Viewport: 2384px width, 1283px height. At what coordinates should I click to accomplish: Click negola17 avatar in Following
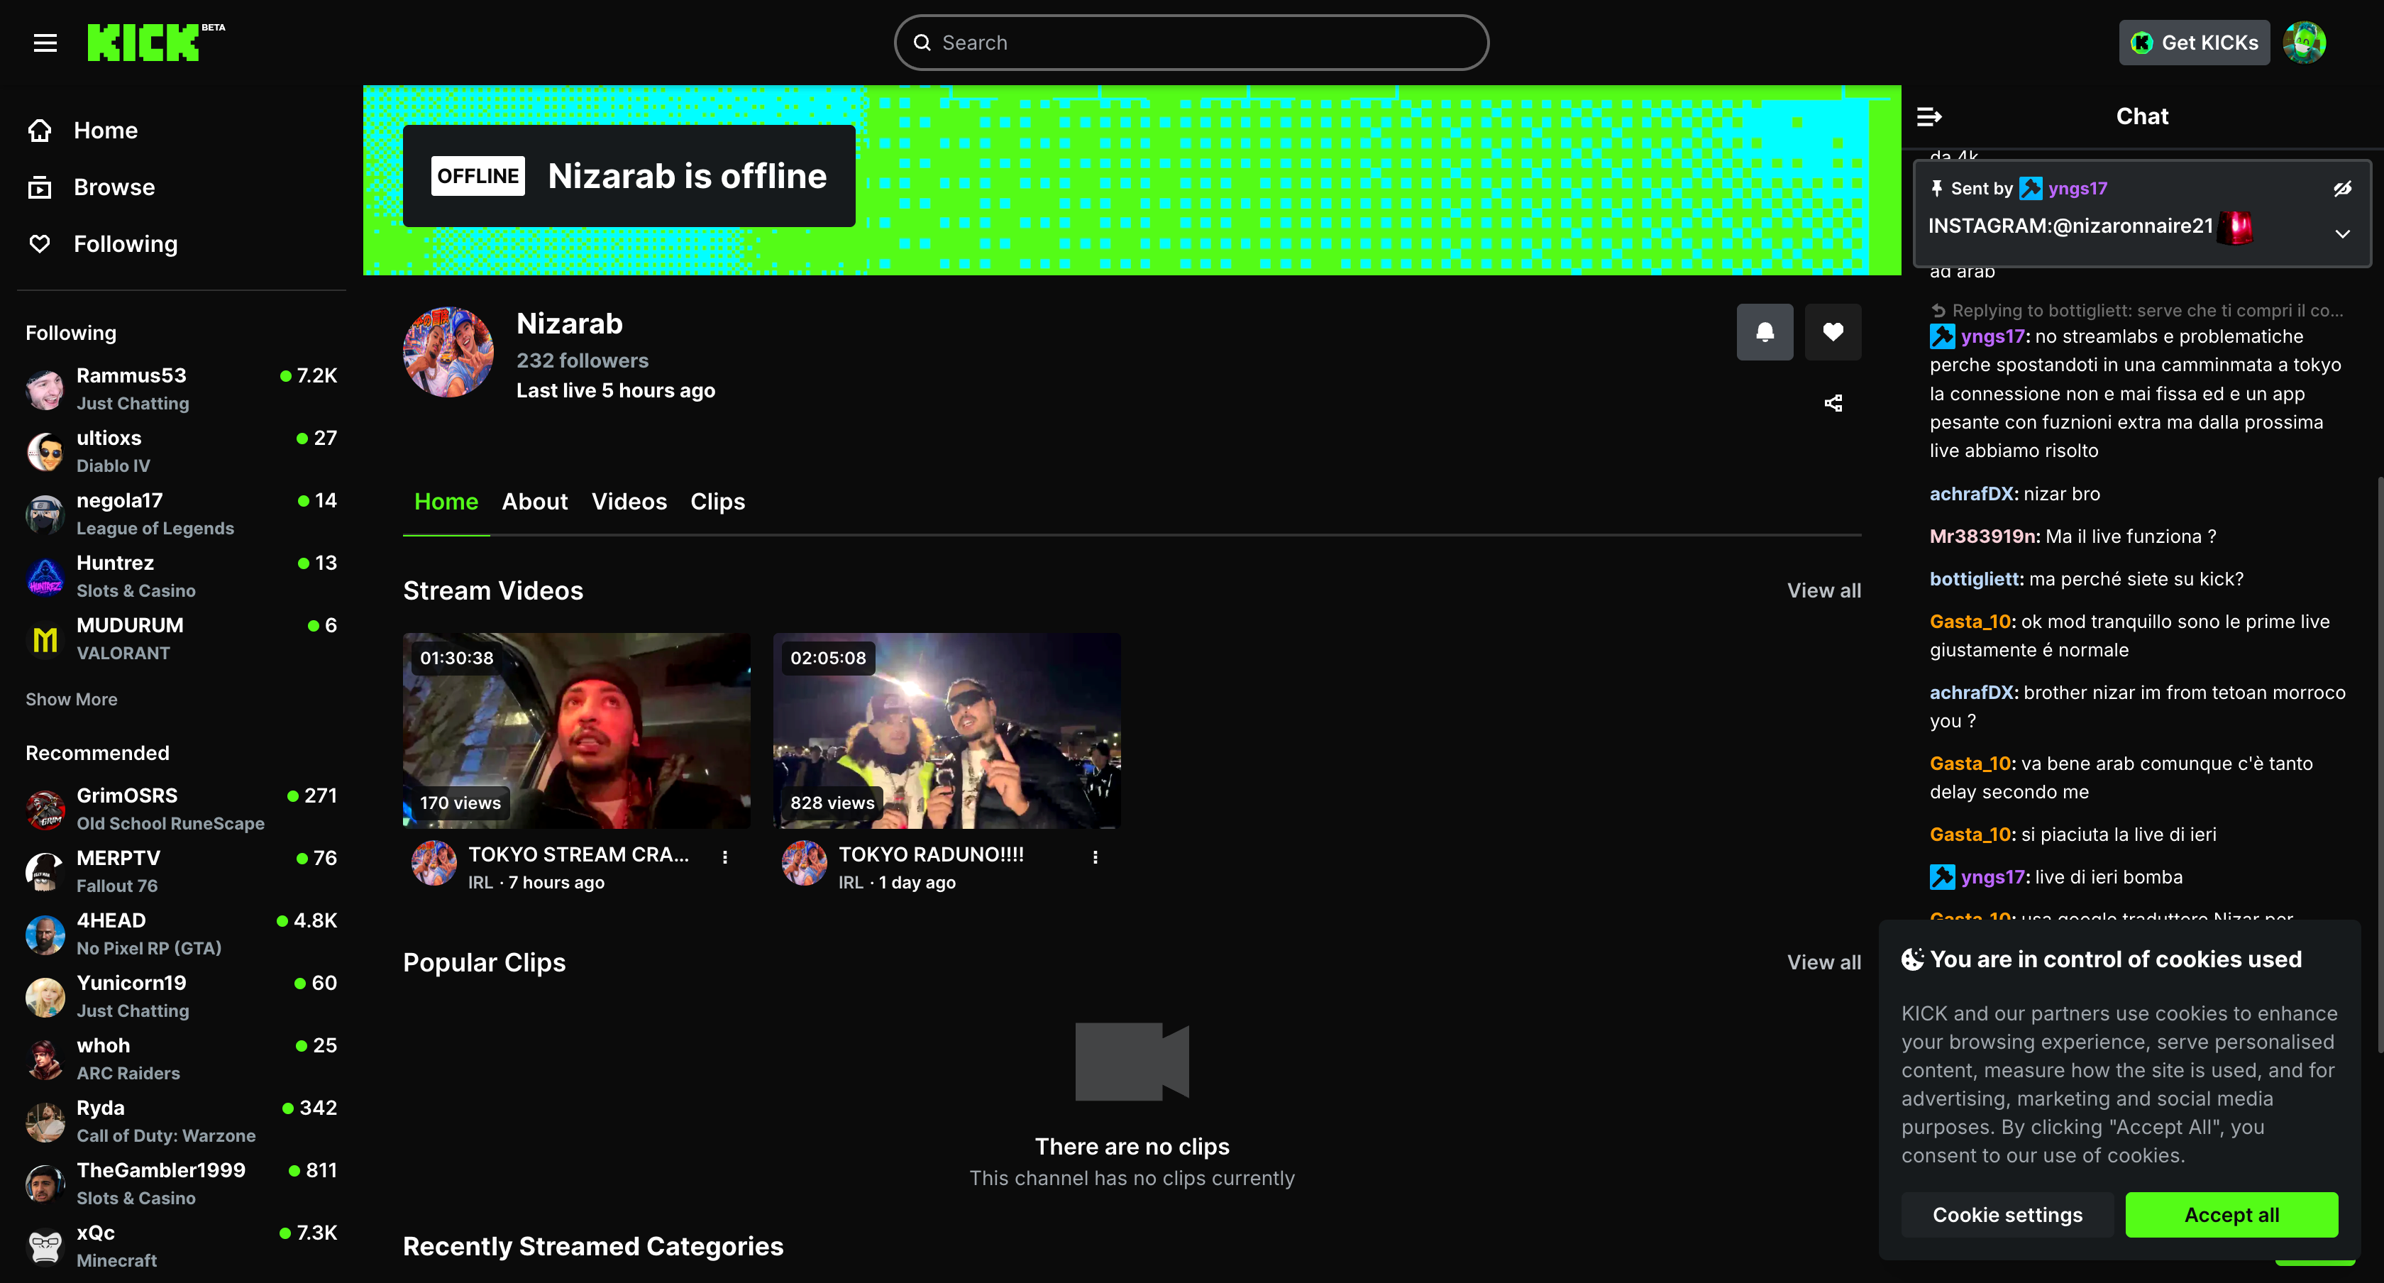tap(45, 514)
